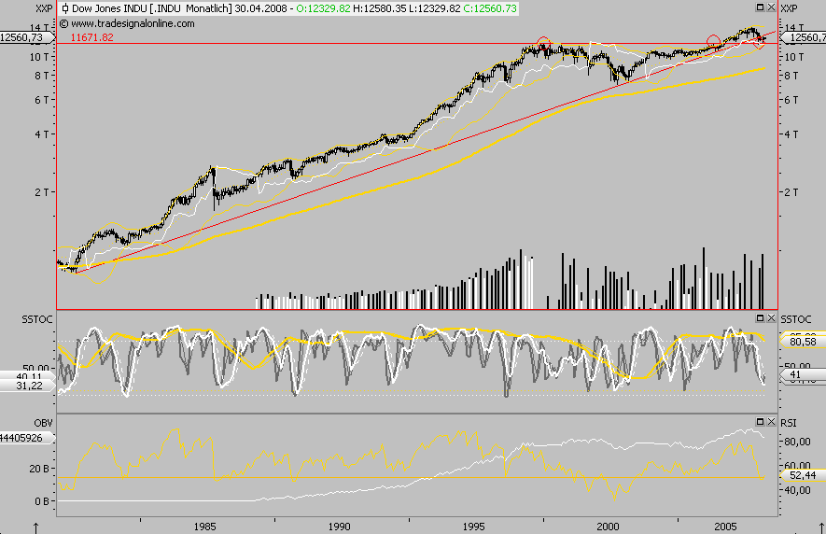Close the OBV/RSI indicator pane
Screen dimensions: 826x534
(x=771, y=421)
